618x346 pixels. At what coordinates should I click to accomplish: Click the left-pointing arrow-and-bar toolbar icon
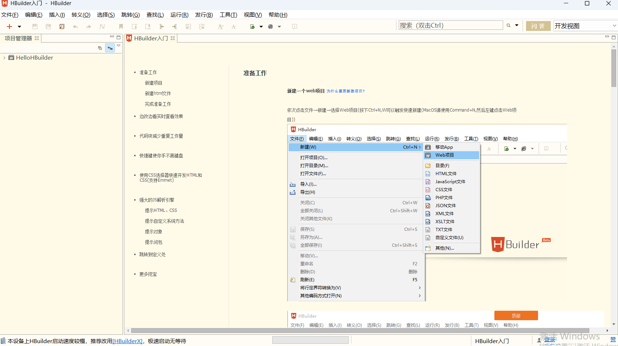coord(161,27)
